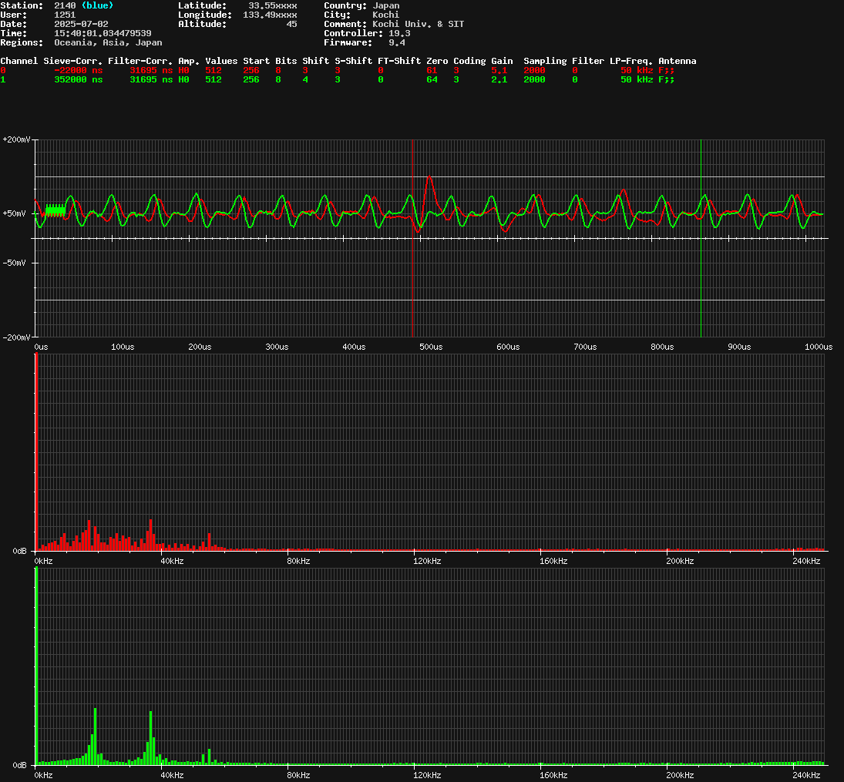Select comment "Kochi Univ. & SIT"
This screenshot has width=844, height=782.
coord(419,24)
